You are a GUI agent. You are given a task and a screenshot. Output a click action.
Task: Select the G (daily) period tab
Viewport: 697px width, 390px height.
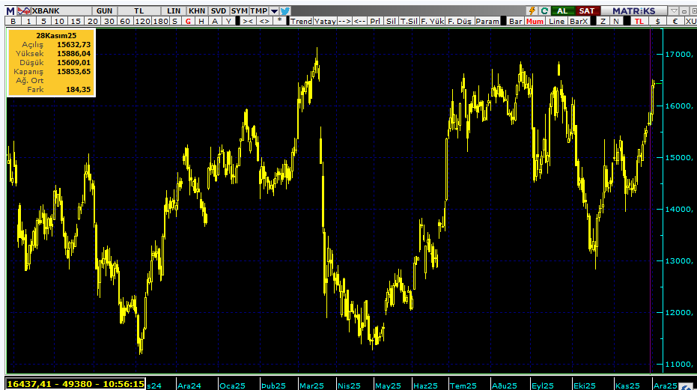[188, 22]
